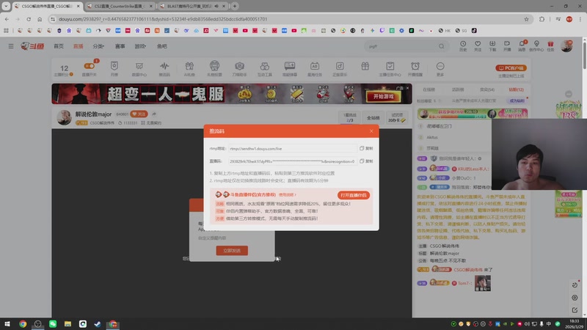The width and height of the screenshot is (587, 330).
Task: Close the 推流码 dialog
Action: tap(371, 131)
